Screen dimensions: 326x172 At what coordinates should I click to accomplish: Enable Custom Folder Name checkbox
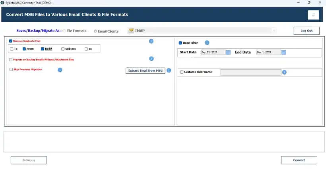pos(182,72)
